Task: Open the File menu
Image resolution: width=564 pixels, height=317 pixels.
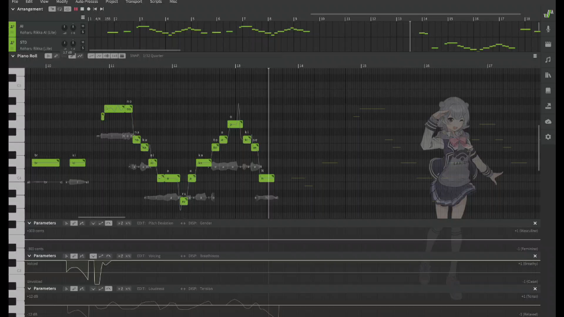Action: click(15, 2)
